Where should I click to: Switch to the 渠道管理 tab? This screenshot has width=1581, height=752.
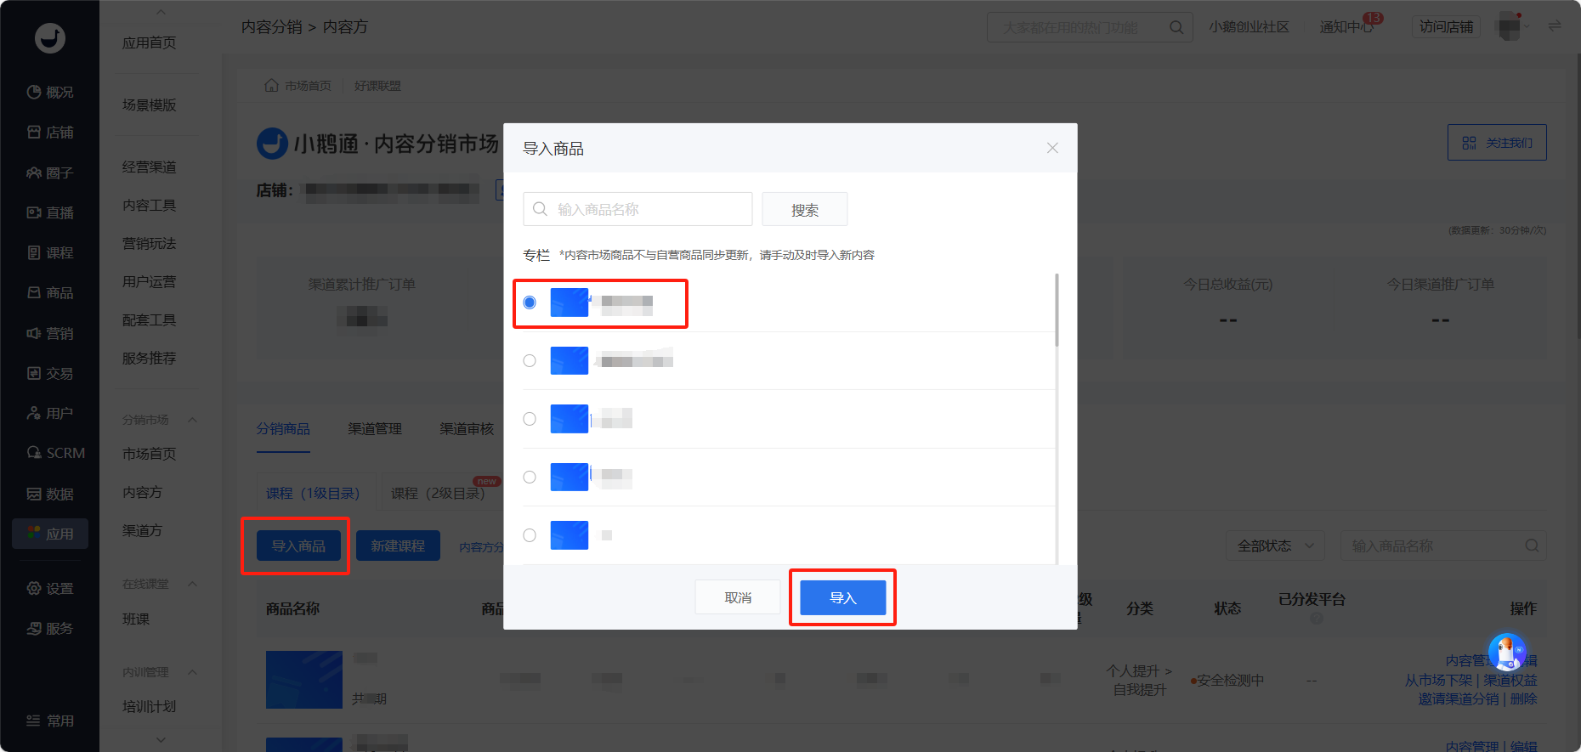[375, 429]
